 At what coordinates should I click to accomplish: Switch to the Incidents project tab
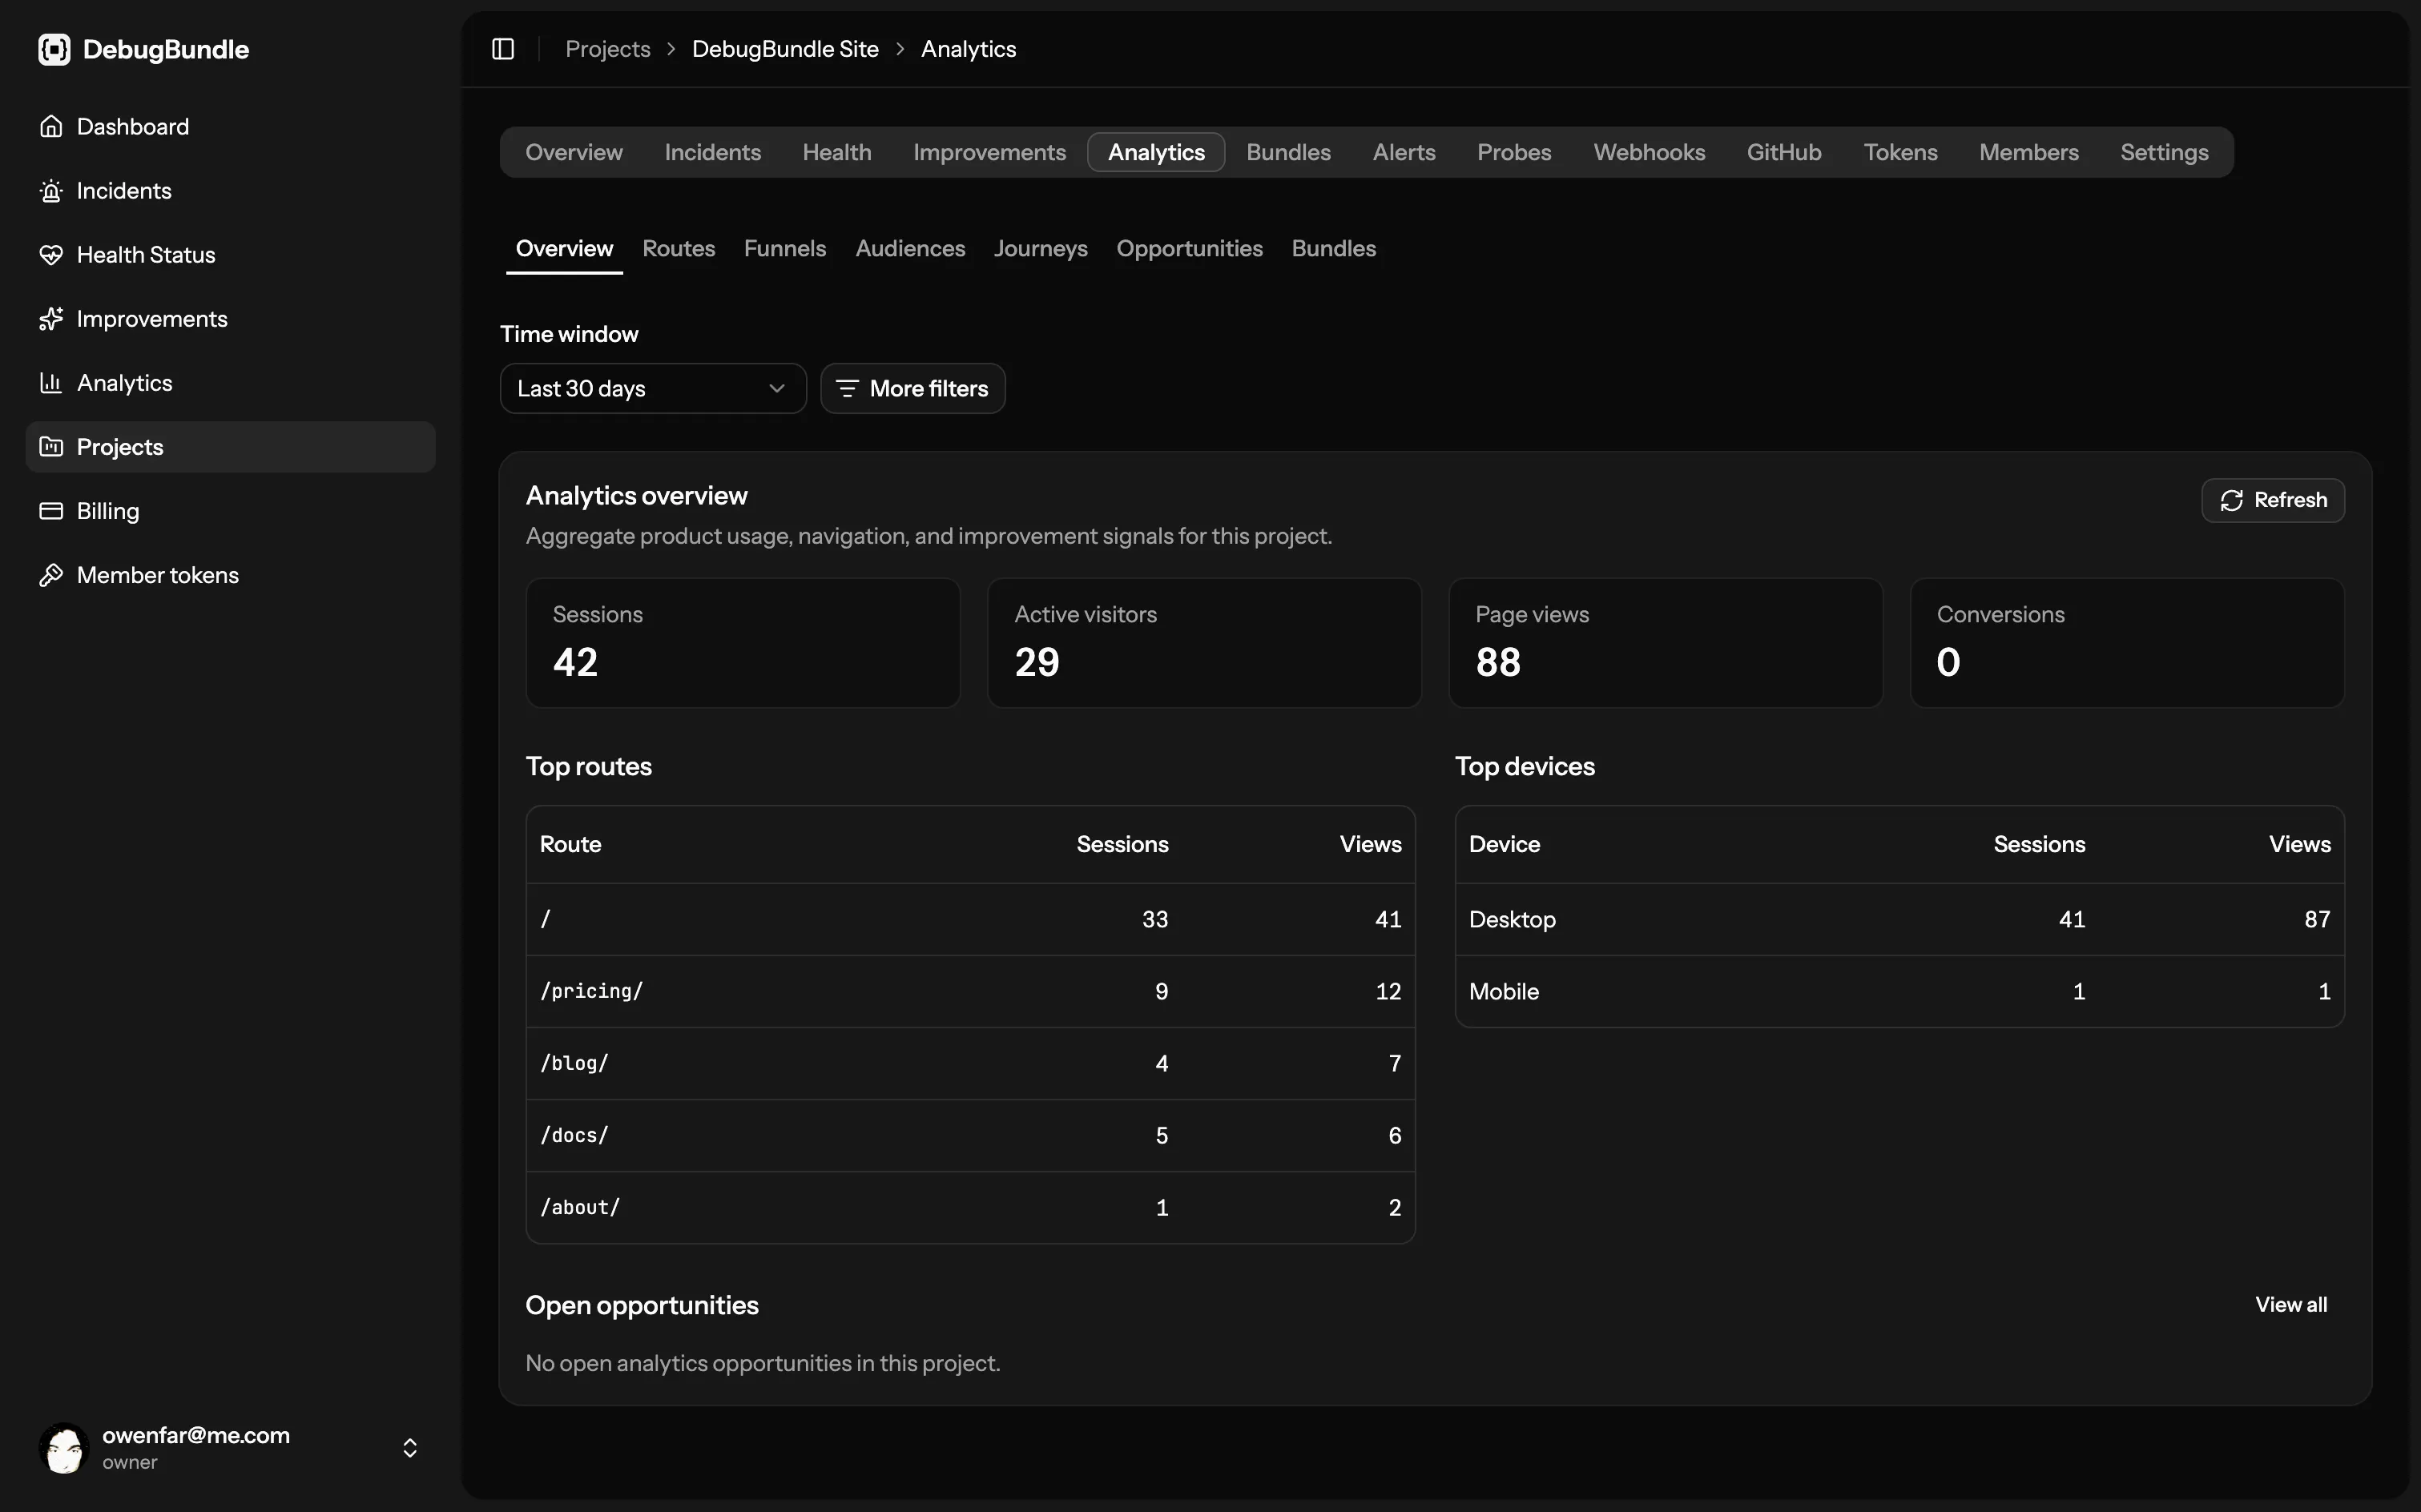pos(712,152)
